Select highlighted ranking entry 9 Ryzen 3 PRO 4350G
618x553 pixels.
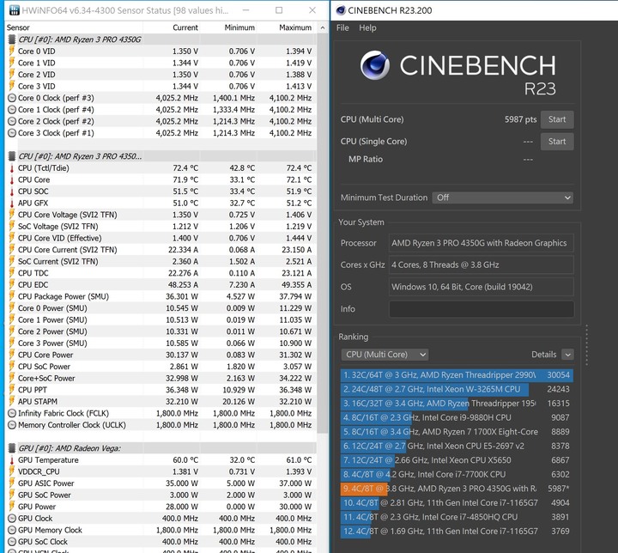click(x=457, y=489)
